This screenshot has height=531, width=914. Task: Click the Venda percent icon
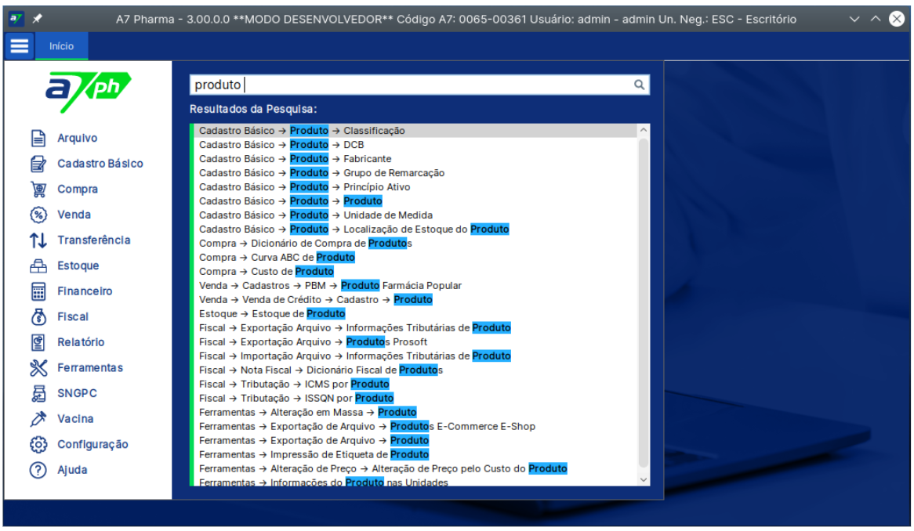point(38,215)
